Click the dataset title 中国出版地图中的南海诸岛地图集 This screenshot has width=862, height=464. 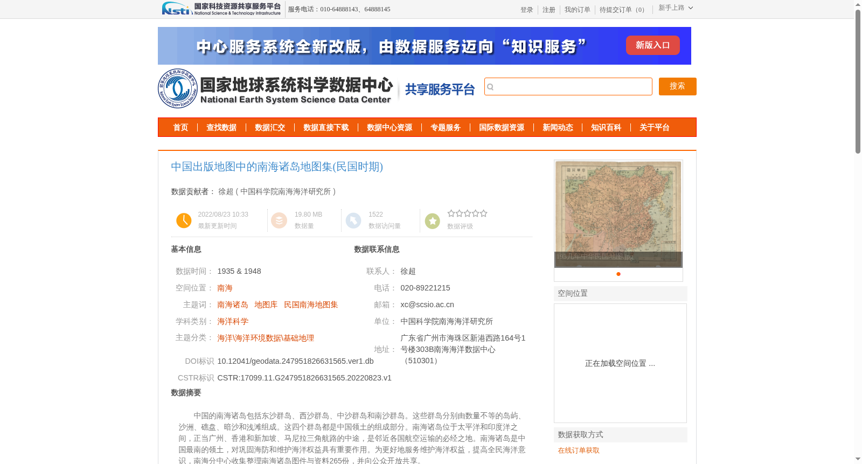[x=277, y=167]
